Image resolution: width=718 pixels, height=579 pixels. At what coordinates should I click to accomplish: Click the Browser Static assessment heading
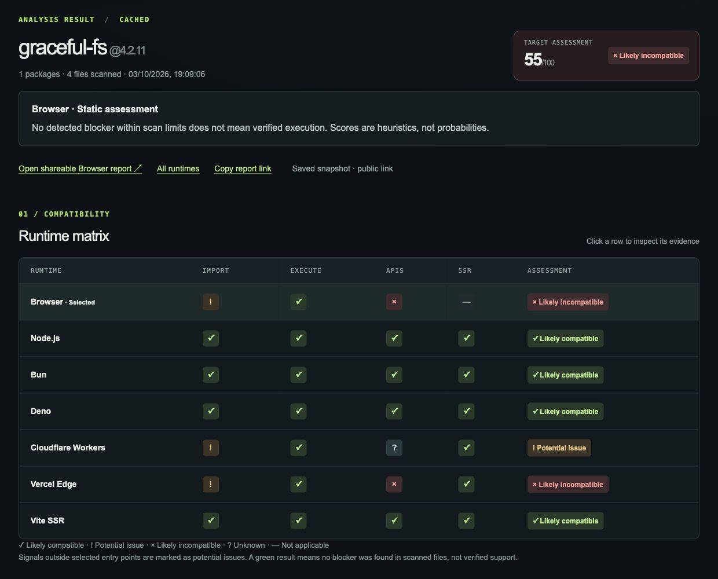95,109
